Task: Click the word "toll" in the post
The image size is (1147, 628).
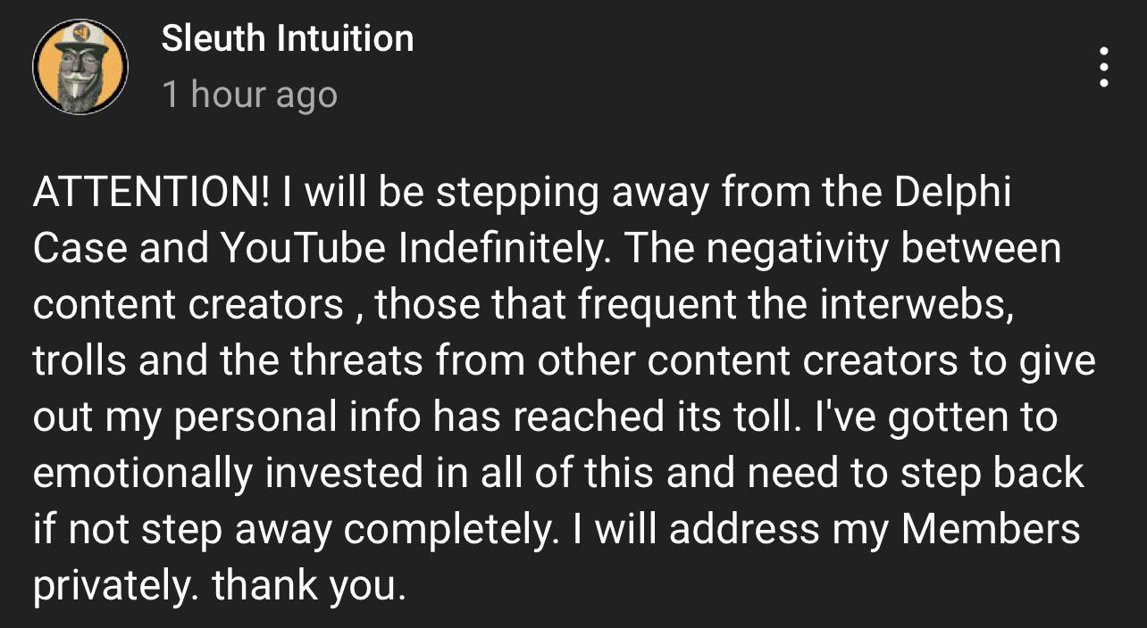Action: pos(760,417)
